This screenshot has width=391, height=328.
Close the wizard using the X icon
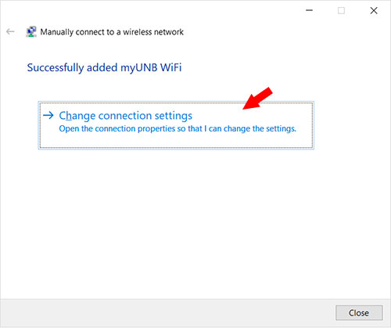click(374, 10)
